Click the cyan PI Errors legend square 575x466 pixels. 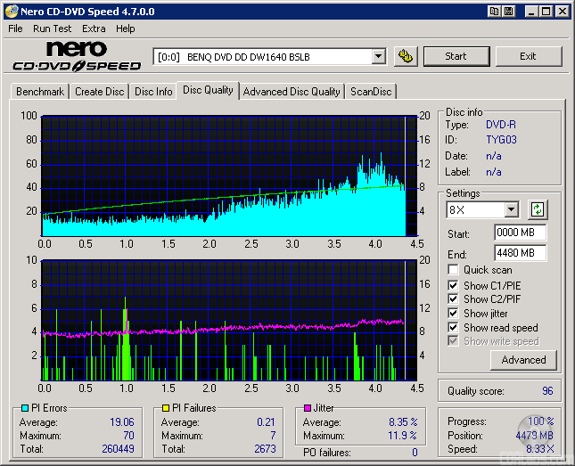click(25, 409)
